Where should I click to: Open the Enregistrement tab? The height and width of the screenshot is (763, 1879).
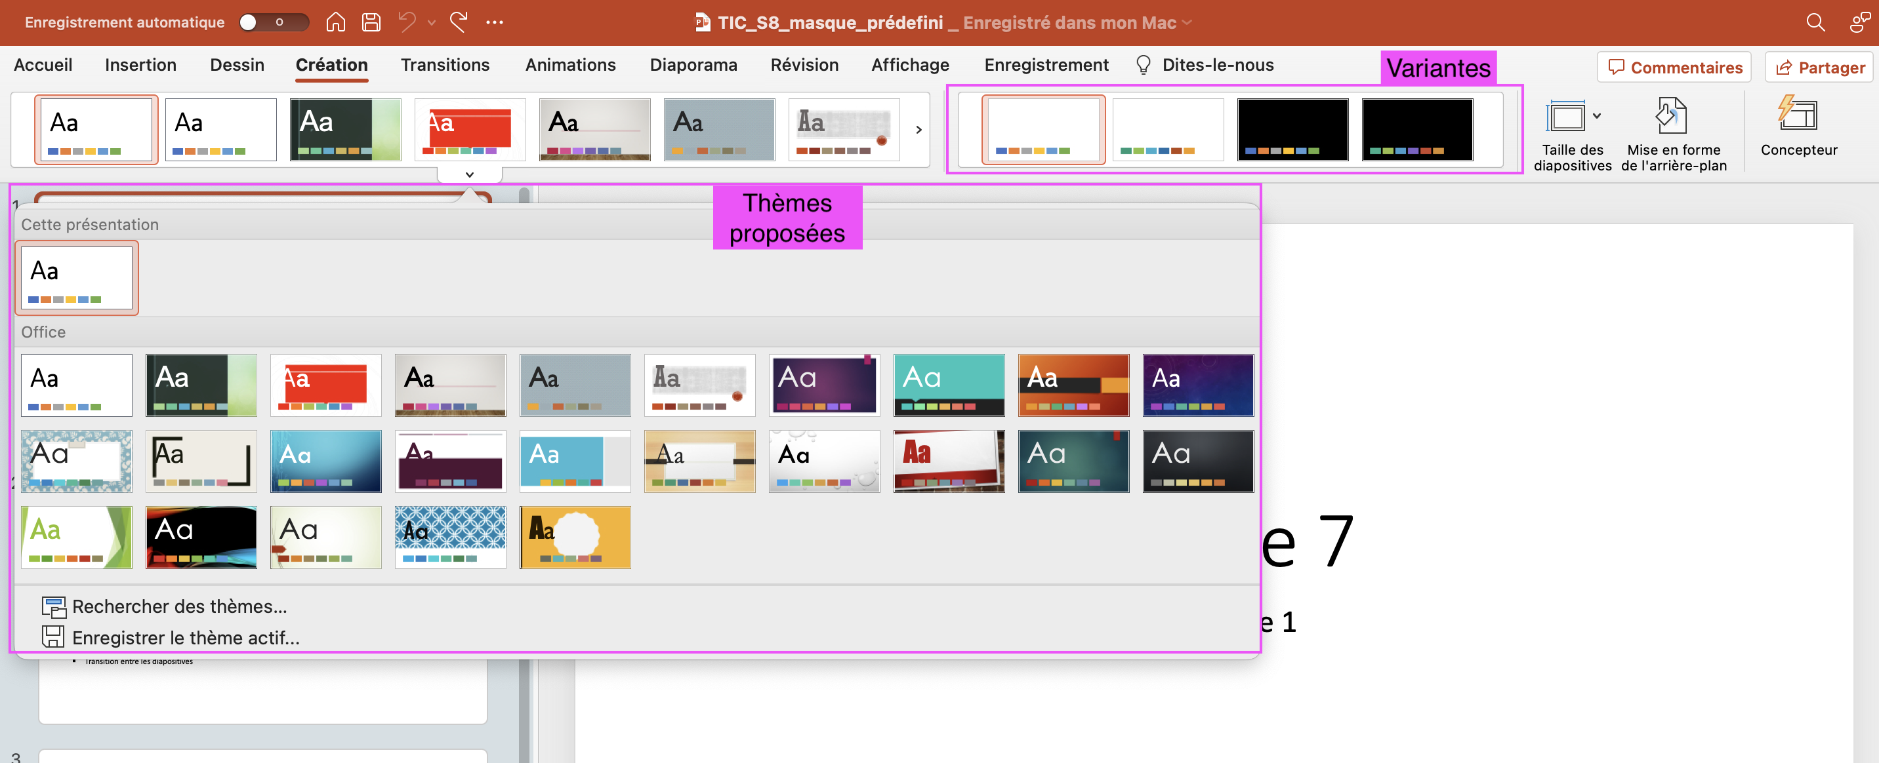1046,65
